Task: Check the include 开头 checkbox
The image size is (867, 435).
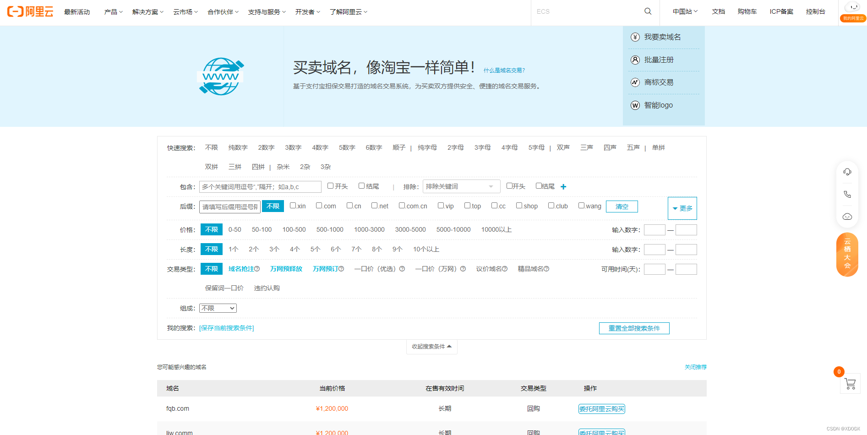Action: [x=330, y=186]
